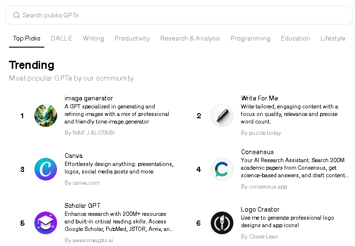
Task: Open the Write For Me pen icon
Action: pyautogui.click(x=222, y=115)
